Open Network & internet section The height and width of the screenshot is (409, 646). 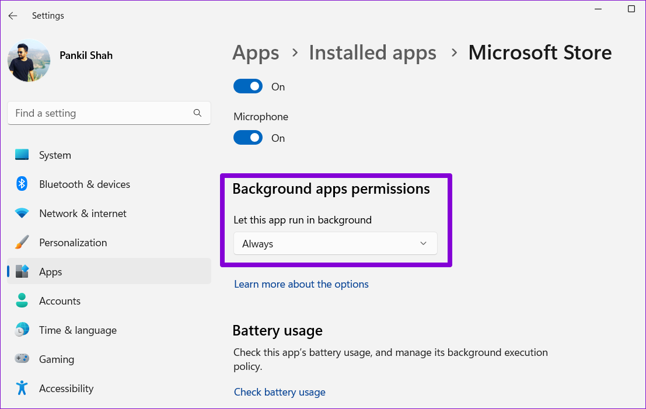[109, 214]
